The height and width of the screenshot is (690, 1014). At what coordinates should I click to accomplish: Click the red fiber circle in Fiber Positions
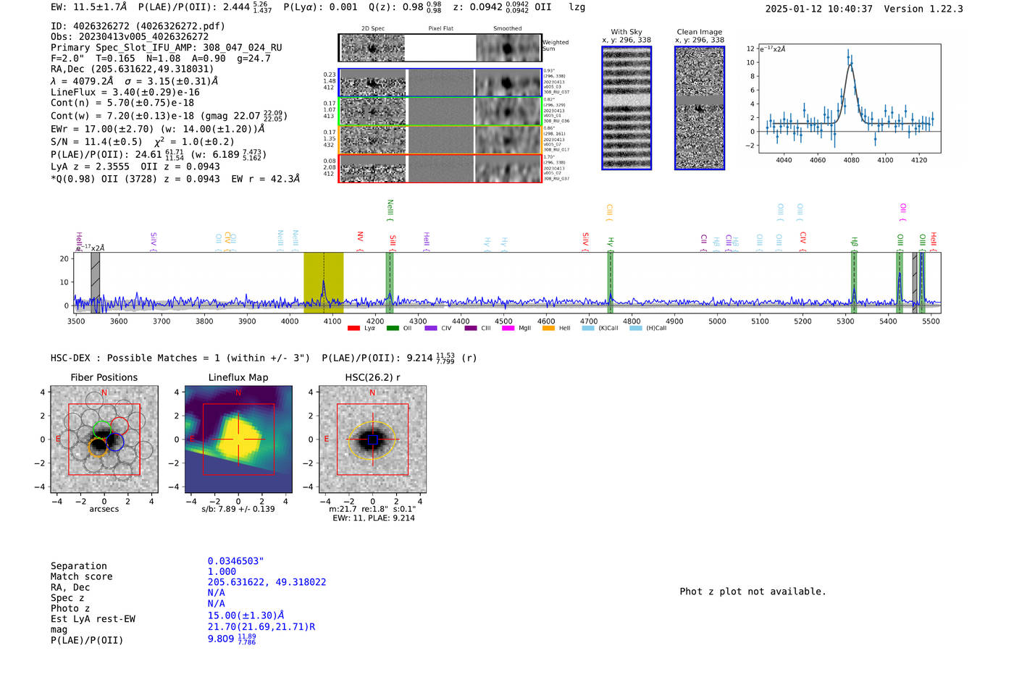pos(120,426)
